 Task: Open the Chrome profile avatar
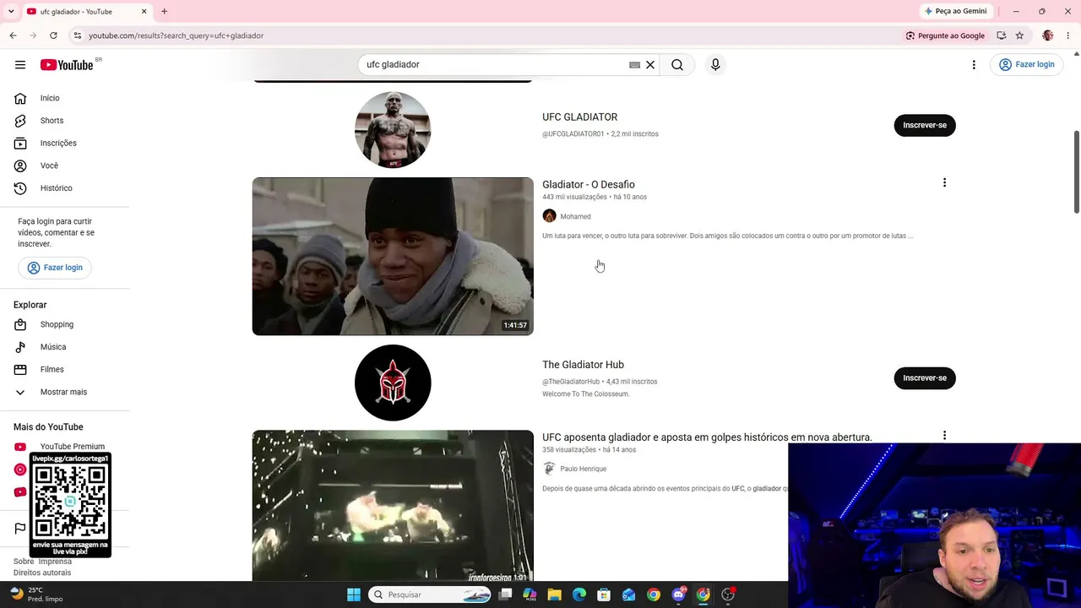click(1048, 35)
